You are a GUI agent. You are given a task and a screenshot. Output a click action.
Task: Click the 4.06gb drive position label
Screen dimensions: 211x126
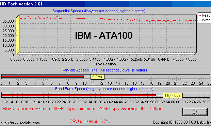point(109,59)
